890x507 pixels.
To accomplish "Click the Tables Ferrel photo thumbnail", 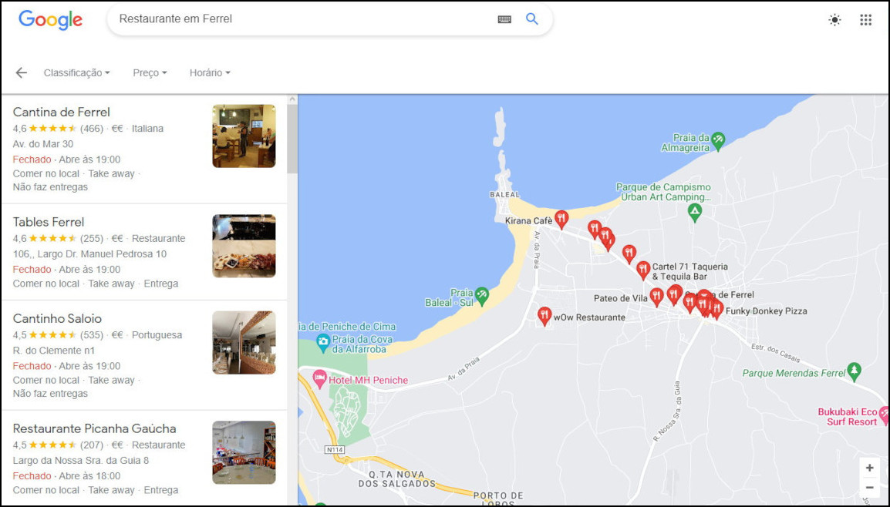I will point(244,246).
